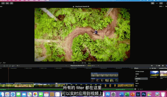Viewport: 167px width, 97px height.
Task: Click the timeline playhead marker on the ruler
Action: pos(8,68)
